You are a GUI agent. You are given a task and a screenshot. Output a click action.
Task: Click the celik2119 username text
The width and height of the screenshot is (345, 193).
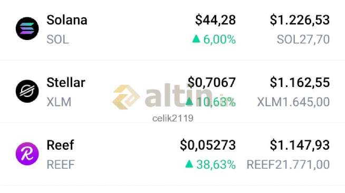tap(172, 118)
